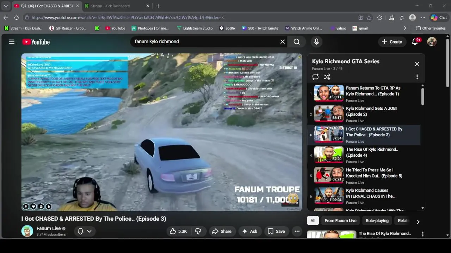Viewport: 451px width, 253px height.
Task: Click the video player area
Action: (162, 132)
